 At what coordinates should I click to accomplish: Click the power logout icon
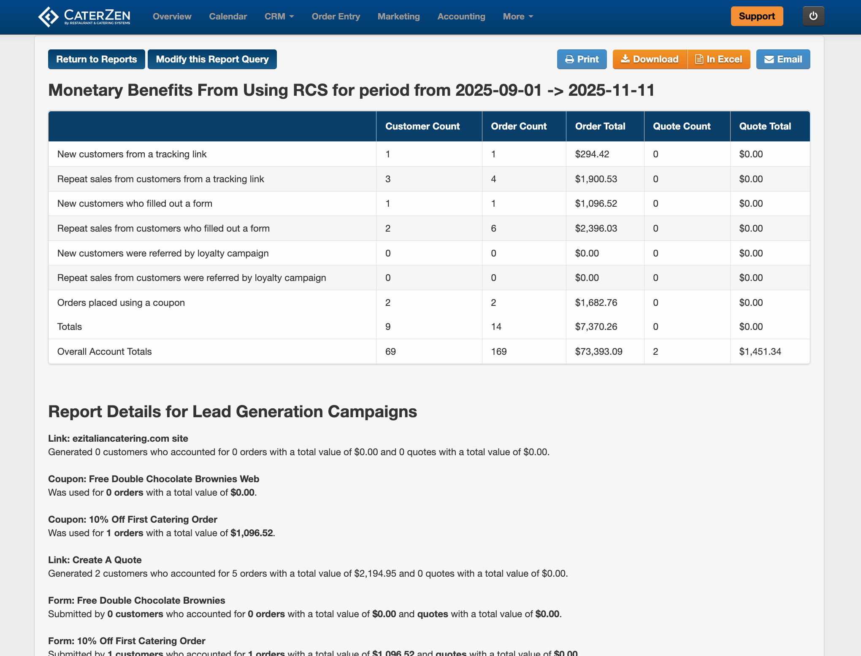pos(813,16)
